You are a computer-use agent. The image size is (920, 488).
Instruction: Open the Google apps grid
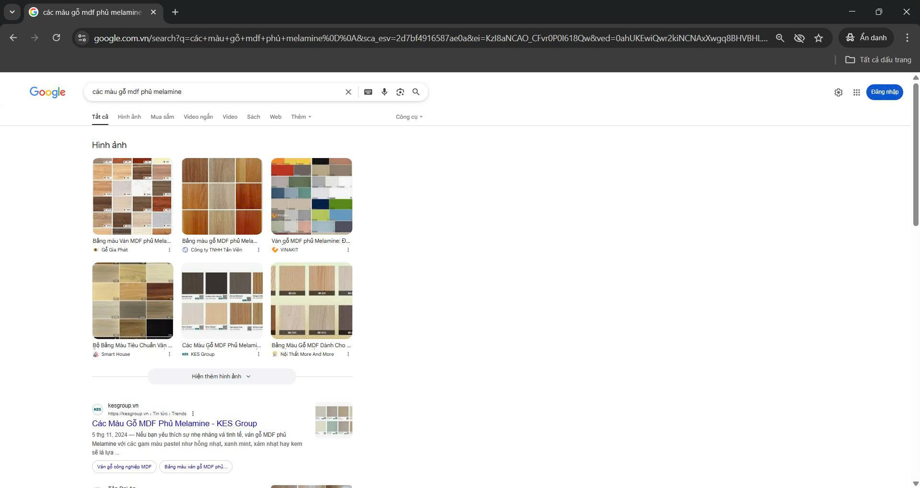click(x=857, y=92)
